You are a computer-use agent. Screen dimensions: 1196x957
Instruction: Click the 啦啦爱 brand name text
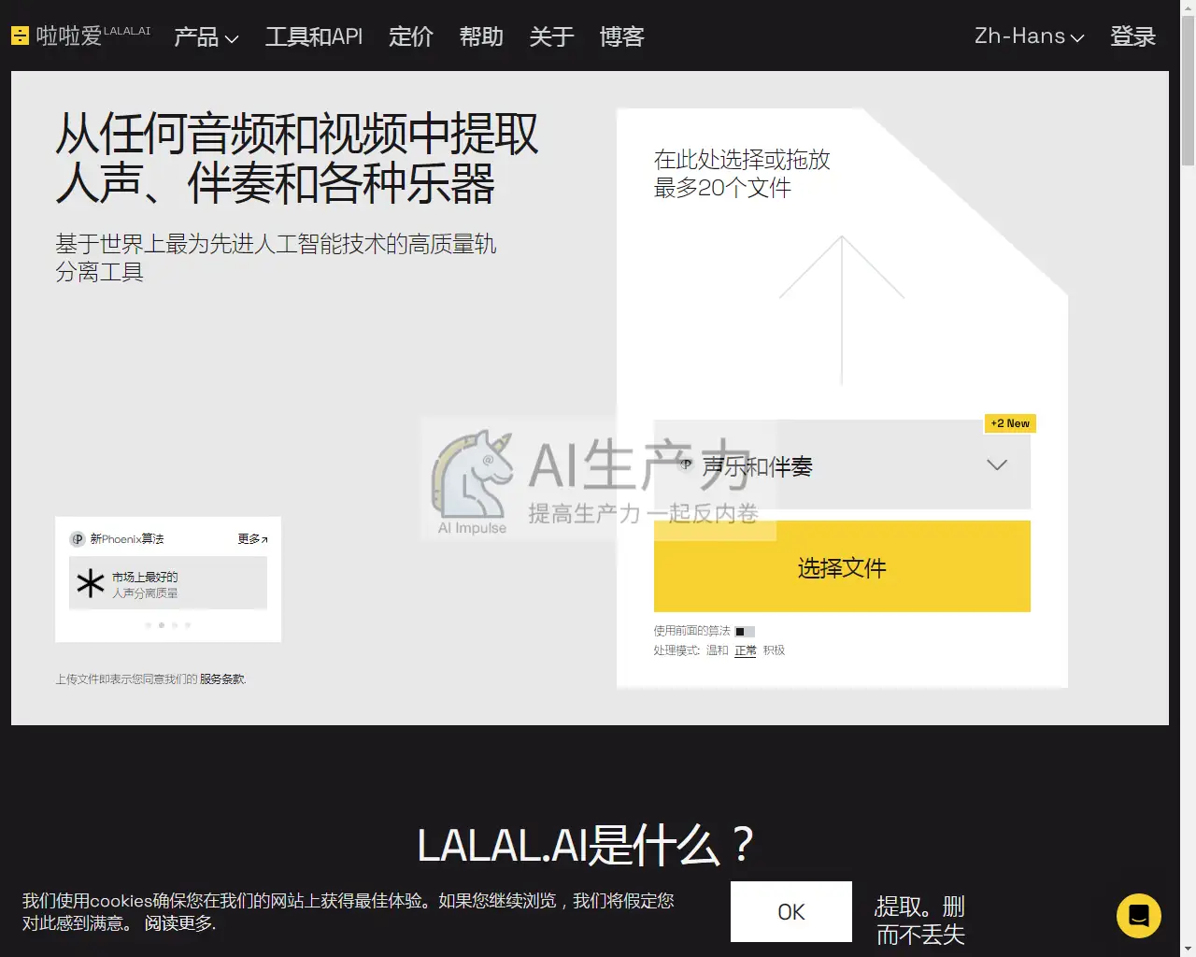pos(68,36)
